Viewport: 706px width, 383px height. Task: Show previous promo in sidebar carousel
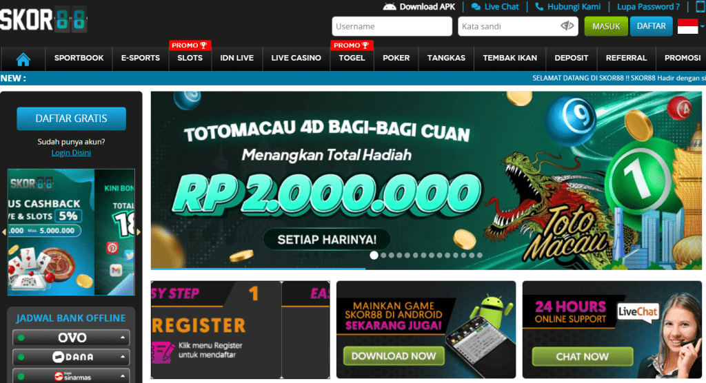pos(4,232)
